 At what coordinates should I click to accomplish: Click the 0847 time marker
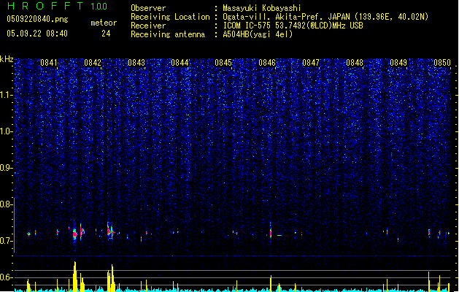click(x=311, y=63)
